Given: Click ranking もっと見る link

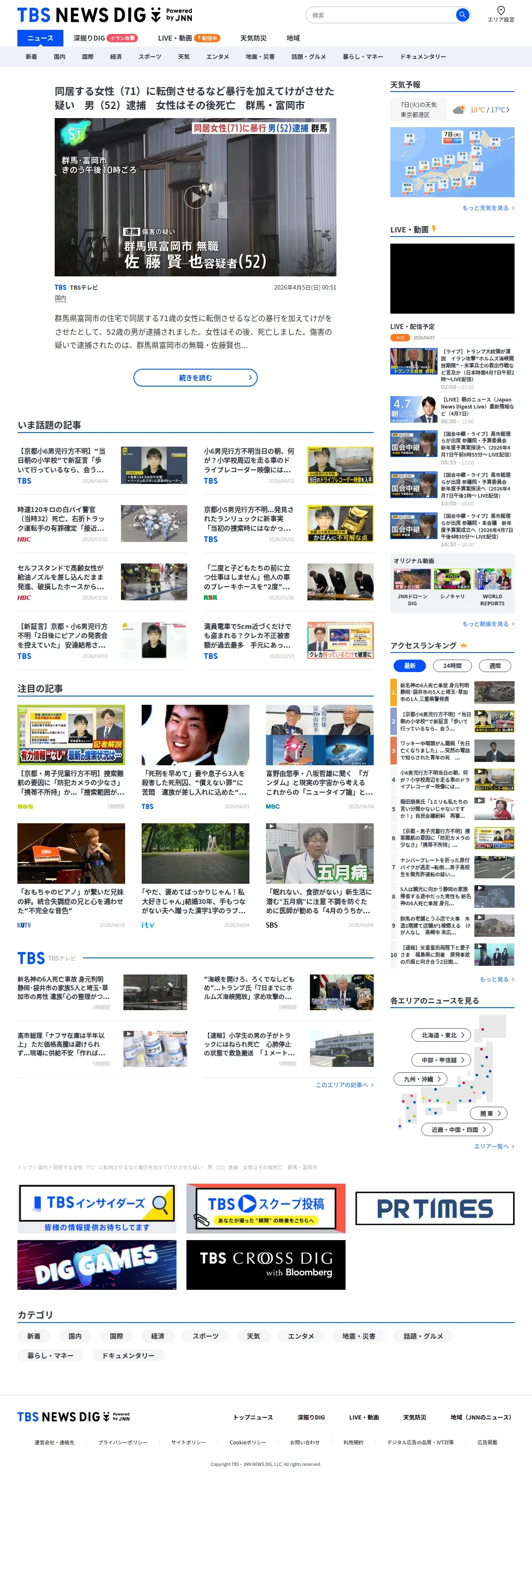Looking at the screenshot, I should coord(497,979).
